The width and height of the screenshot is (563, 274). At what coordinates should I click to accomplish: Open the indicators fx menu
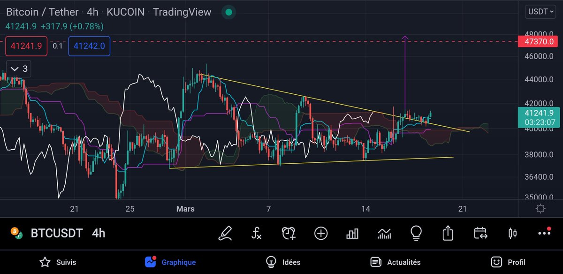coord(257,233)
